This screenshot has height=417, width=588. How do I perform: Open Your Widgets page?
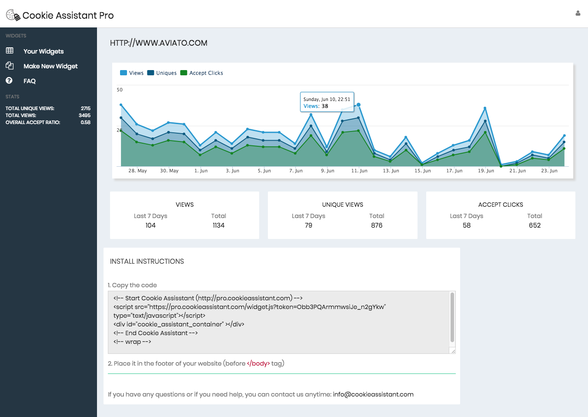click(43, 51)
